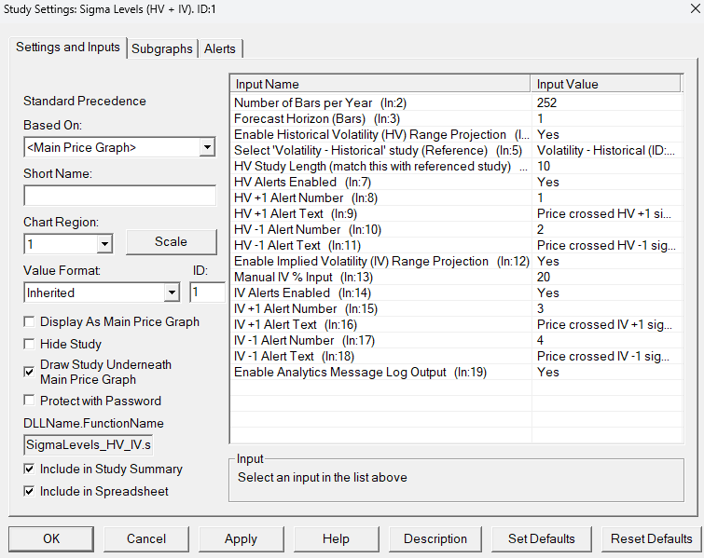Select the 'Volatility - Historical' study reference row
Viewport: 704px width, 558px height.
[457, 150]
